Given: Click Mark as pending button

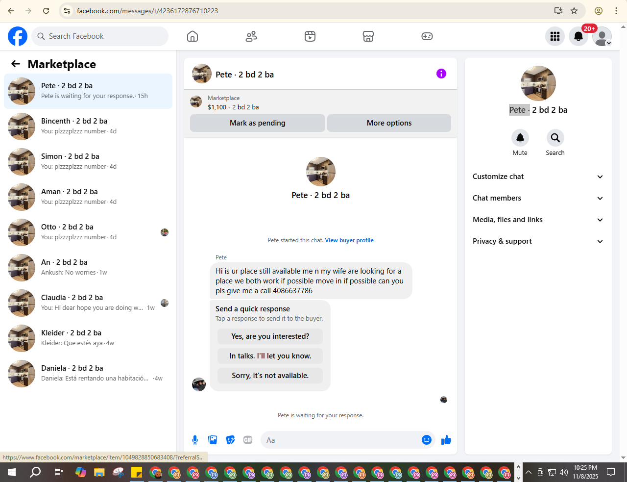Looking at the screenshot, I should pyautogui.click(x=258, y=123).
